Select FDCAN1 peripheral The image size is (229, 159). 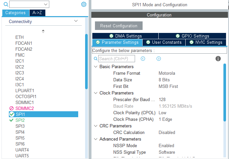(x=24, y=43)
